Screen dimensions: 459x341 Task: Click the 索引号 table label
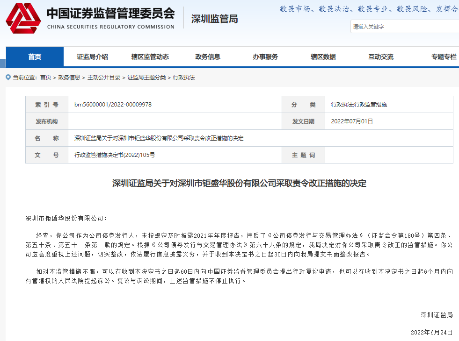click(x=47, y=105)
